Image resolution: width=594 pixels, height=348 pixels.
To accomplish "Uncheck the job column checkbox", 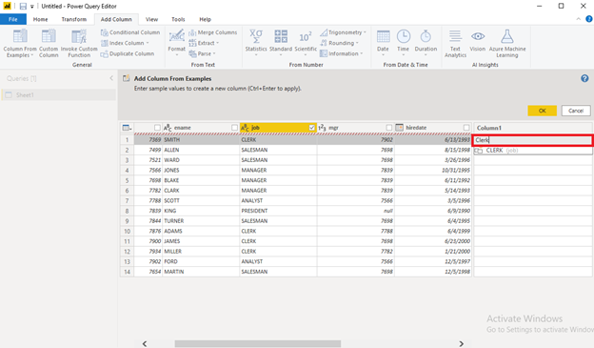I will (x=312, y=128).
